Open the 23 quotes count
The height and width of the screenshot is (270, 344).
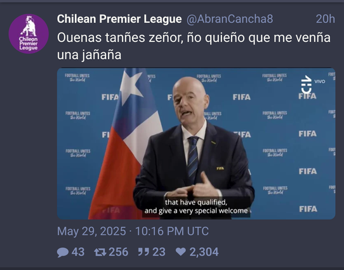click(x=159, y=252)
